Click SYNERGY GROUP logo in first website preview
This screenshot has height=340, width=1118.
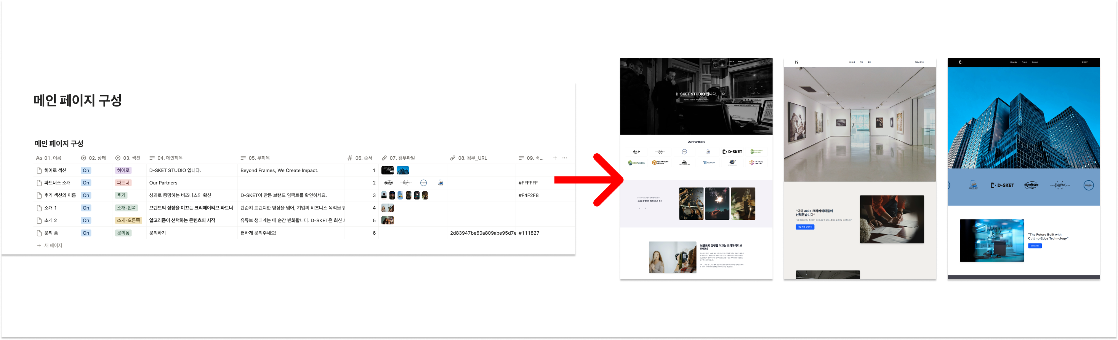[x=756, y=152]
